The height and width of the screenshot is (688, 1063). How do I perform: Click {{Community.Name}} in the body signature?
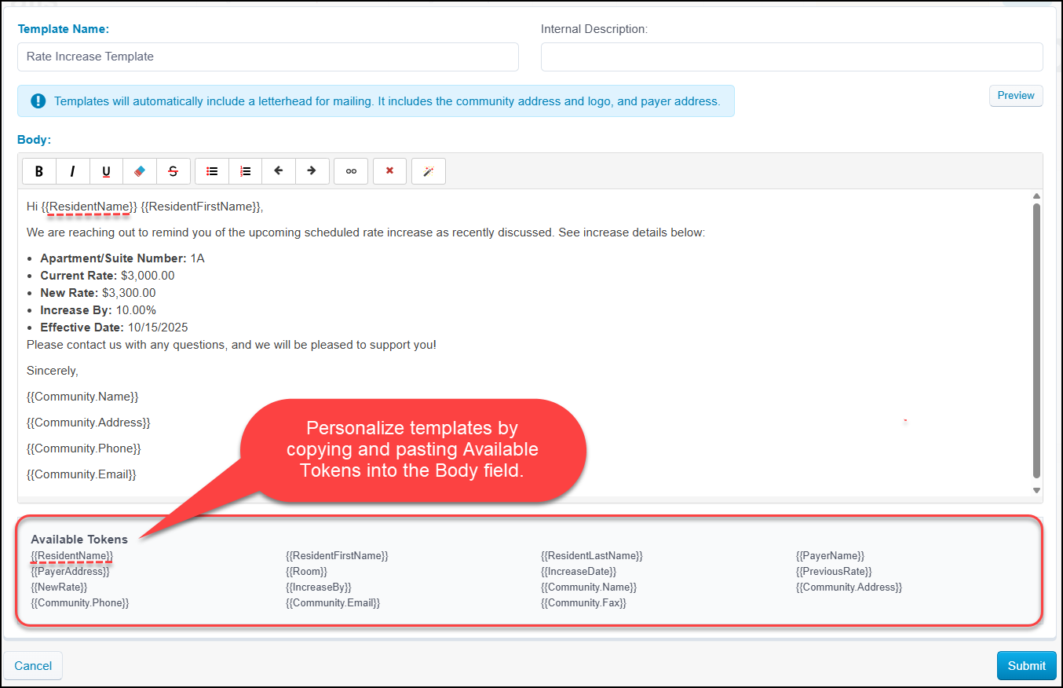pyautogui.click(x=82, y=397)
